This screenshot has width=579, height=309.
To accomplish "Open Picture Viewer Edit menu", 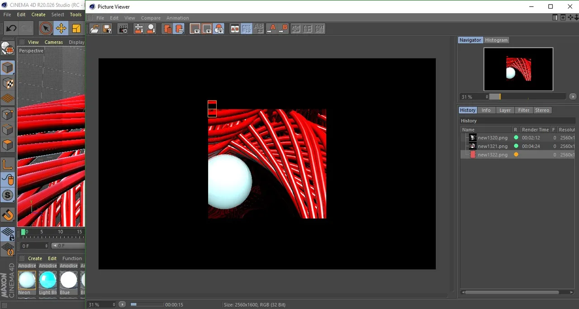I will (114, 18).
